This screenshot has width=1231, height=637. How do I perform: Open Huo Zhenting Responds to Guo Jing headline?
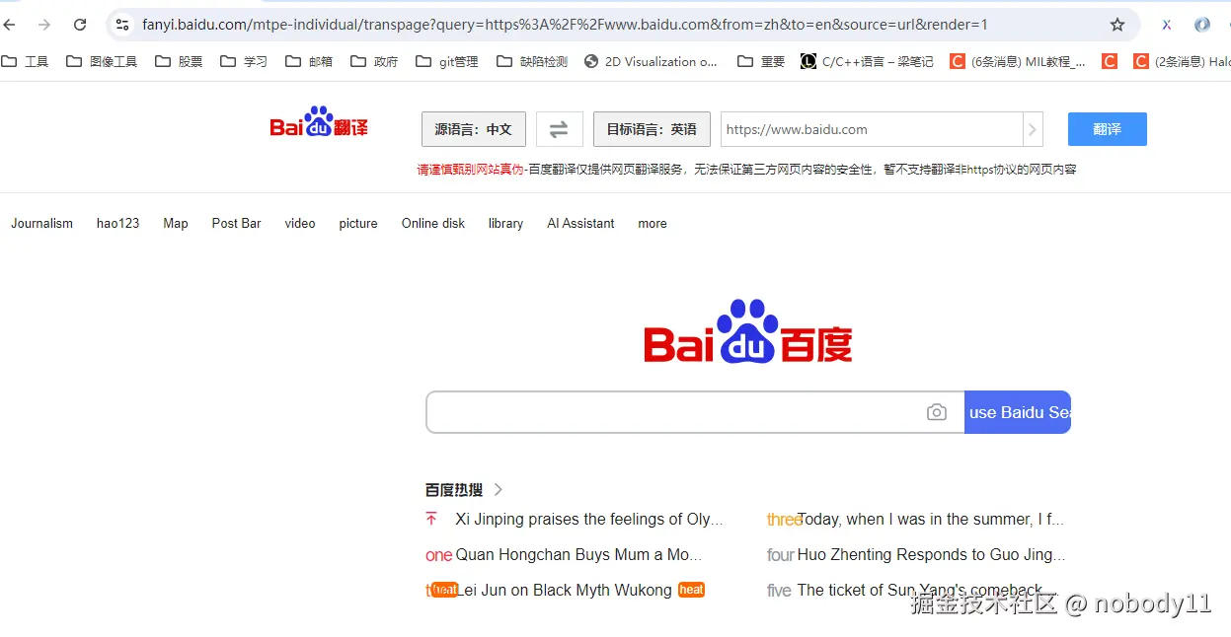pos(931,554)
